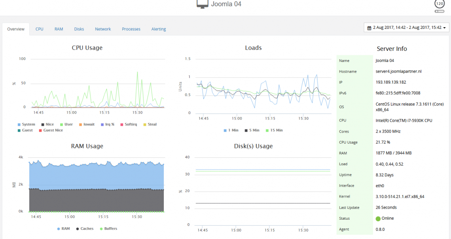View the Alerting tab
This screenshot has height=239, width=451.
(x=159, y=29)
